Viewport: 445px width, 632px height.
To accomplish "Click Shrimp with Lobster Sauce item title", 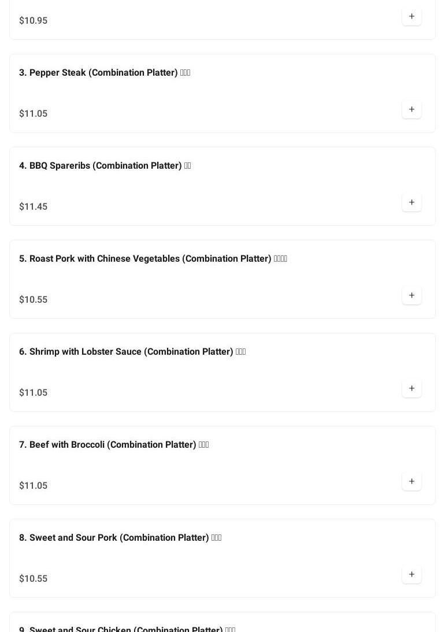I will click(x=132, y=352).
